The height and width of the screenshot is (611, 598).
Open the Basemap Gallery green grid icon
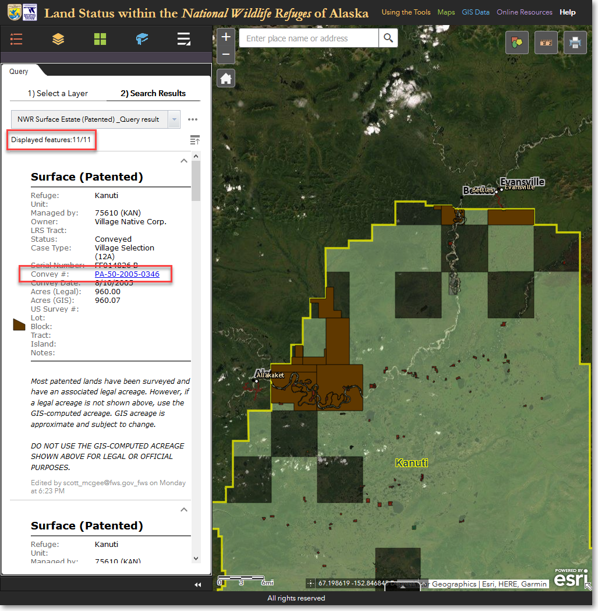100,39
